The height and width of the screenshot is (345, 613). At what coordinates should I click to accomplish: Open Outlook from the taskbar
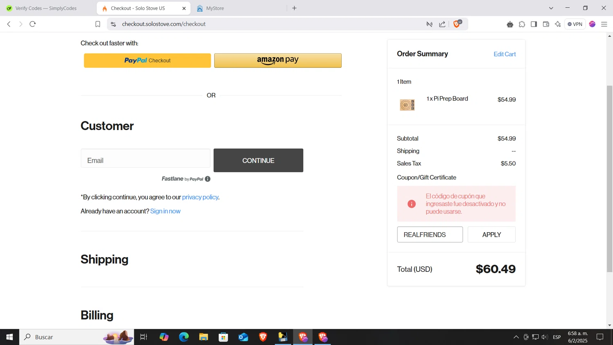coord(244,337)
